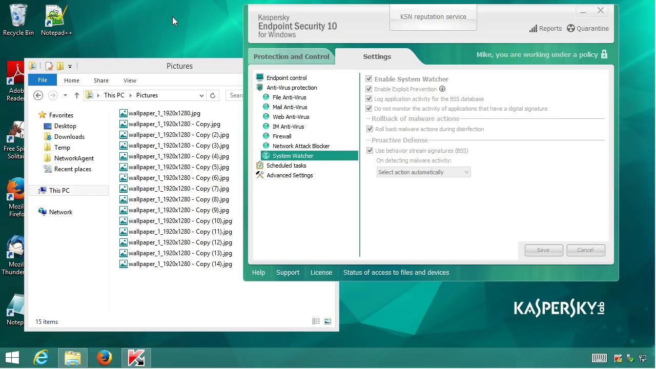
Task: Switch to Protection and Control tab
Action: coord(291,56)
